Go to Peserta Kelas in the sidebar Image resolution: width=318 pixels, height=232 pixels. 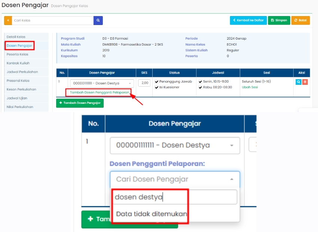point(18,55)
